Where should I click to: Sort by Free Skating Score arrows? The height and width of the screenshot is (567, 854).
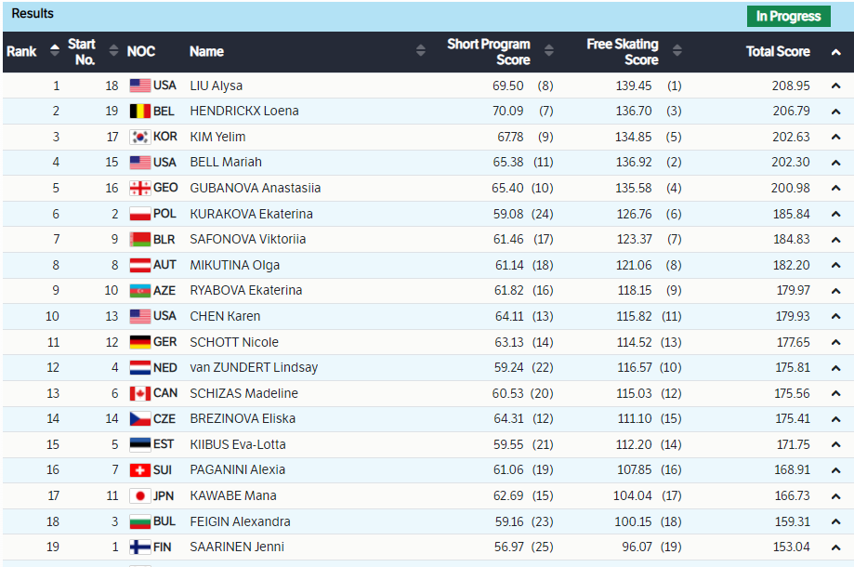[x=677, y=51]
